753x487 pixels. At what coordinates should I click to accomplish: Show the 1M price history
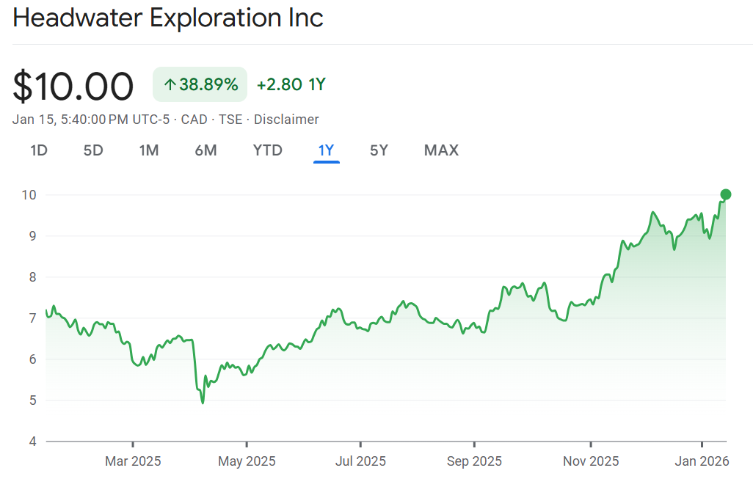pyautogui.click(x=149, y=150)
